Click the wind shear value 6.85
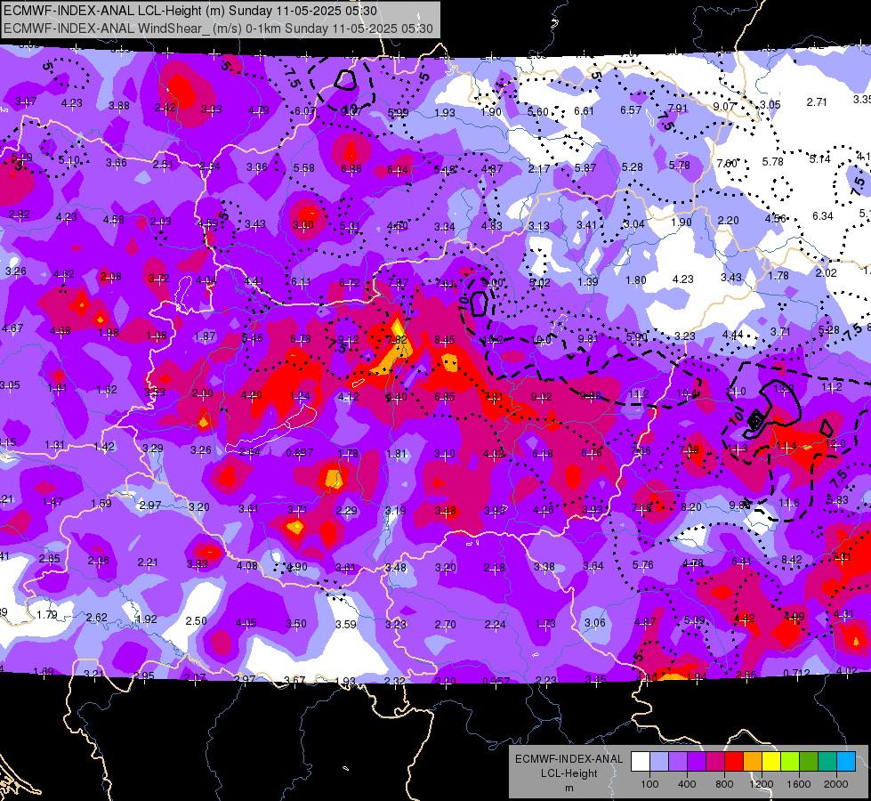Image resolution: width=871 pixels, height=801 pixels. pos(445,397)
